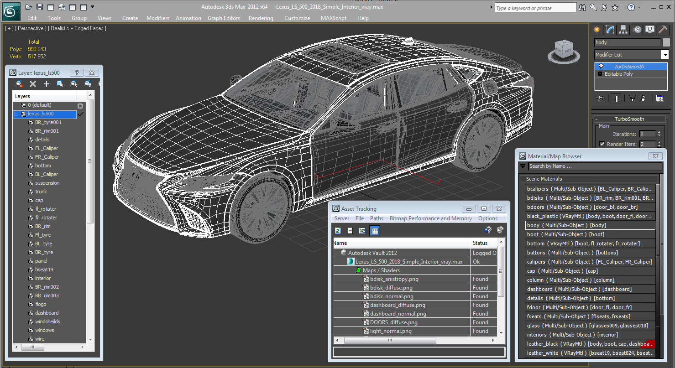Open the Modifier List dropdown

[x=665, y=55]
